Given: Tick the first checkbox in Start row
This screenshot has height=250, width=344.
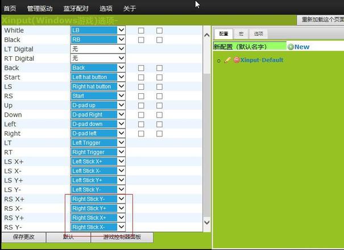Looking at the screenshot, I should click(141, 77).
